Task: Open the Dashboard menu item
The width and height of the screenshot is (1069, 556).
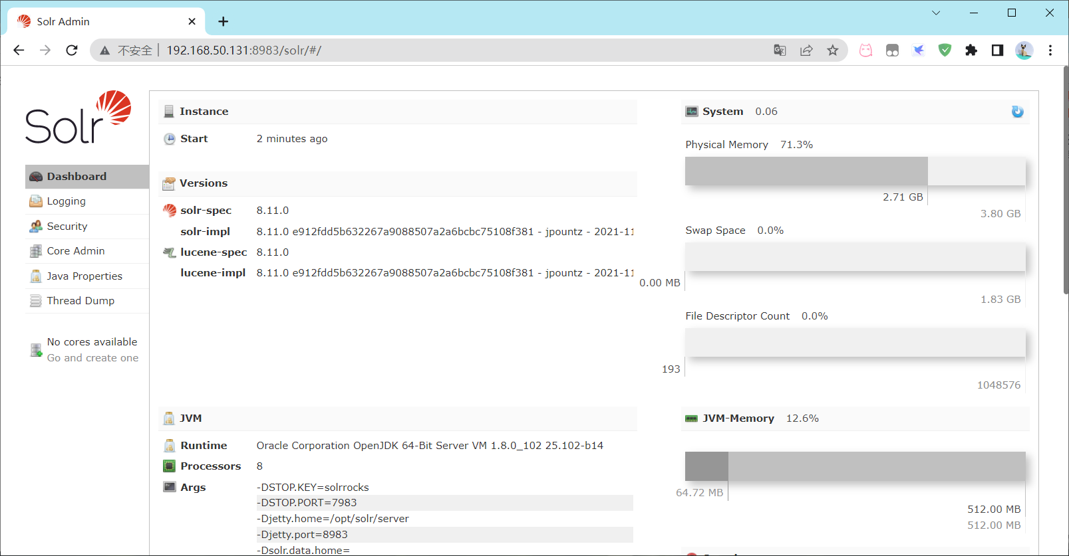Action: [87, 177]
